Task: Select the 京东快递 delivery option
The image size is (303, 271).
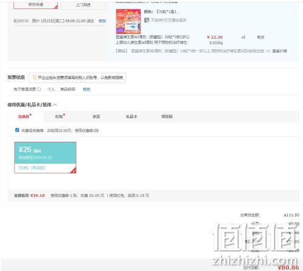Action: coord(36,5)
